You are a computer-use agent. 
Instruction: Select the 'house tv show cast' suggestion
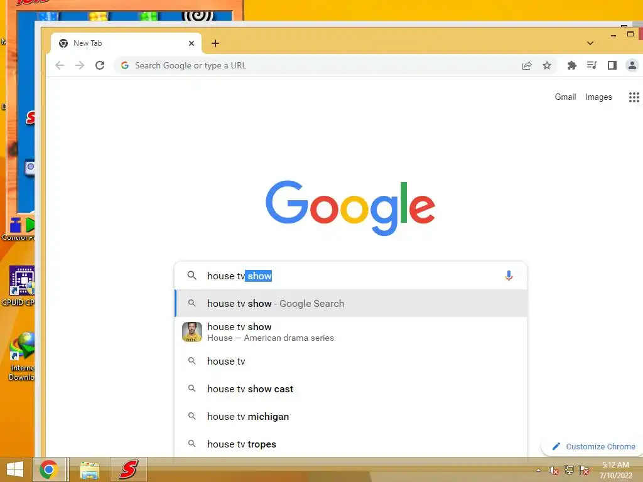[x=351, y=388]
